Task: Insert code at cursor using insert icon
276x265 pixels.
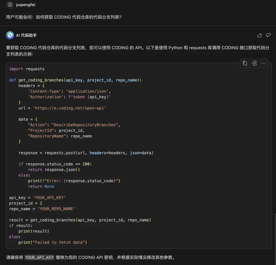Action: coord(254,63)
